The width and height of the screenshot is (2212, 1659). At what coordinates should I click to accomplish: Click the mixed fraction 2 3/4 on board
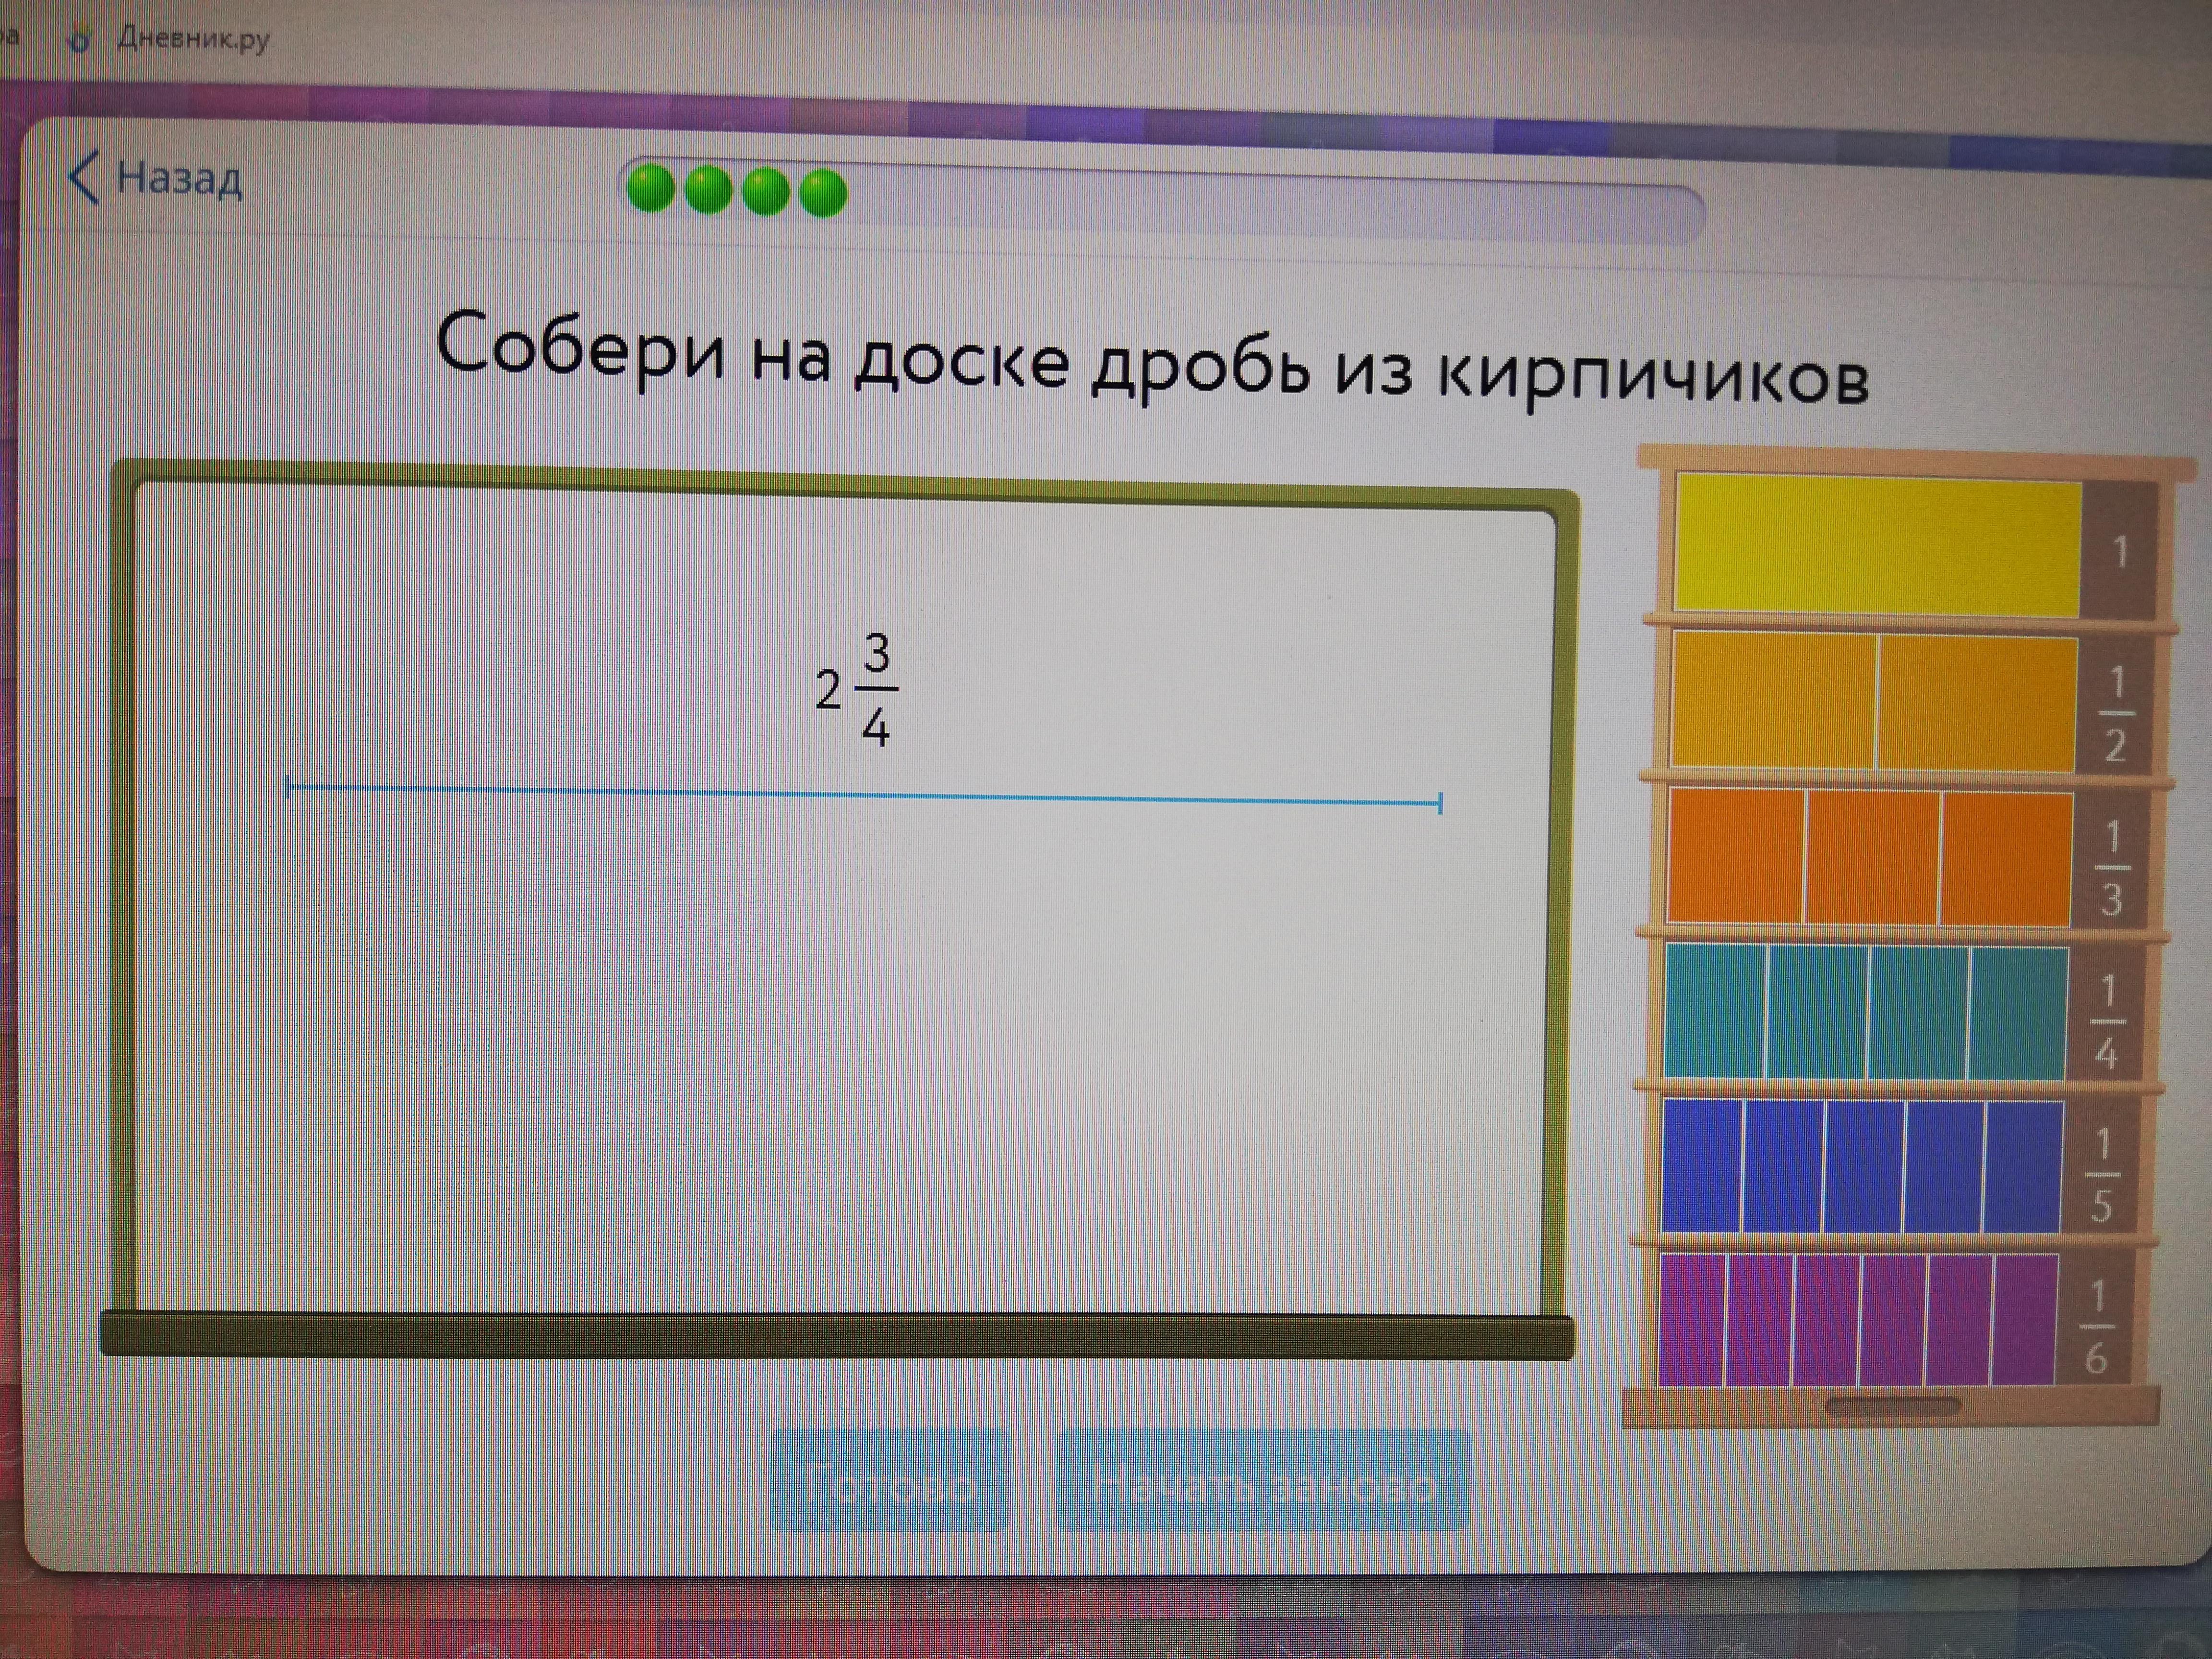(858, 689)
